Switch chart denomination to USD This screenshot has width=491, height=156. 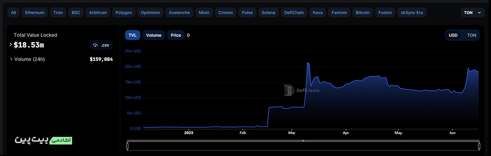453,35
